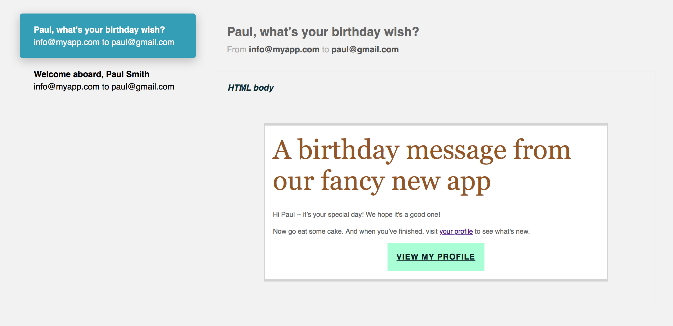Open the 'Welcome aboard, Paul Smith' email
The image size is (673, 326).
(x=92, y=74)
